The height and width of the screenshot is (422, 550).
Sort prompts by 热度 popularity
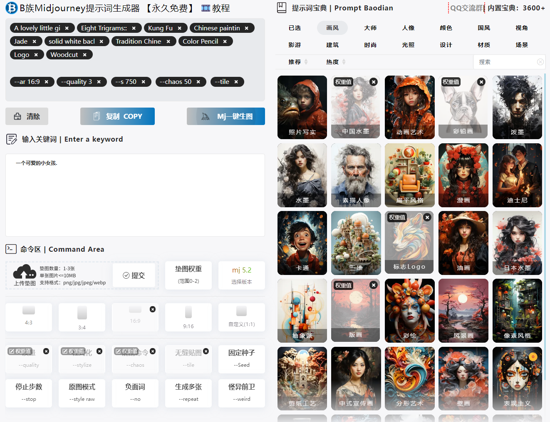(x=335, y=62)
